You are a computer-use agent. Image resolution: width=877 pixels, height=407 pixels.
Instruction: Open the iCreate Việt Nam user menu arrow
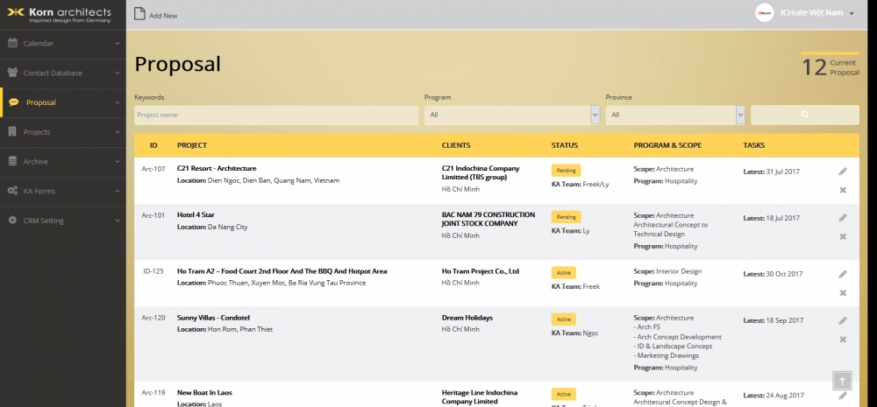pyautogui.click(x=852, y=13)
